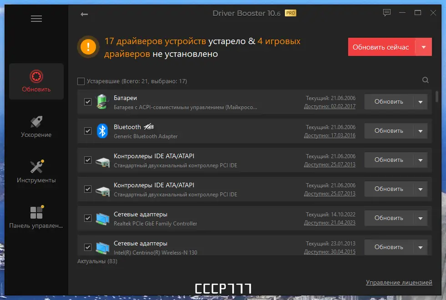Open the hamburger menu in the sidebar
This screenshot has height=300, width=446.
click(x=36, y=19)
